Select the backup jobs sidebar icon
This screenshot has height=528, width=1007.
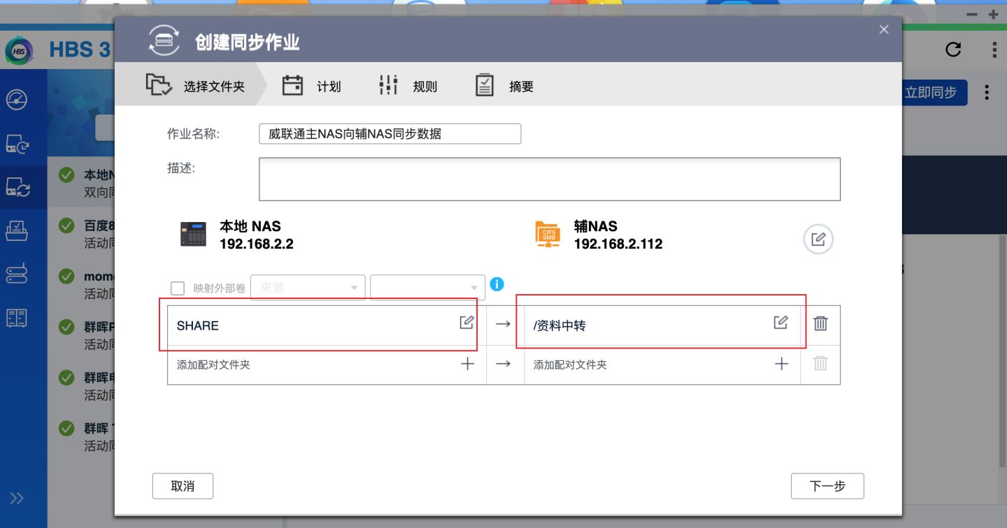pyautogui.click(x=17, y=142)
